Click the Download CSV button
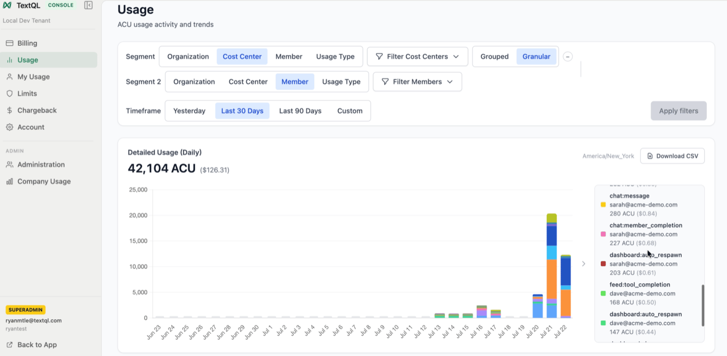The height and width of the screenshot is (356, 727). click(x=672, y=156)
